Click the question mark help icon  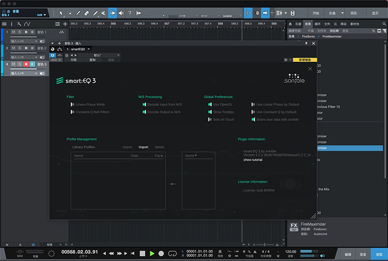[x=130, y=13]
